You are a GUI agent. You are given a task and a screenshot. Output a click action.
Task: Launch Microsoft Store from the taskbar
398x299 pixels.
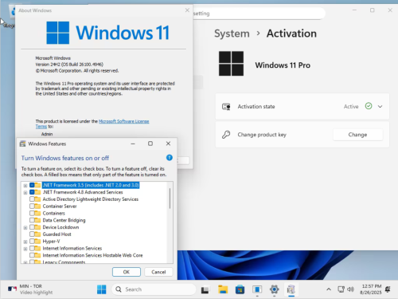pos(240,289)
